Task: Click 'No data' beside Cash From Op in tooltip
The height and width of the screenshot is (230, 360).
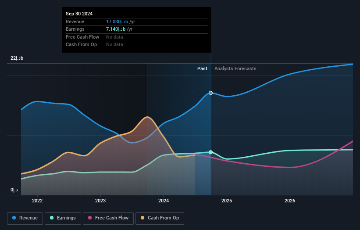Action: [x=114, y=45]
